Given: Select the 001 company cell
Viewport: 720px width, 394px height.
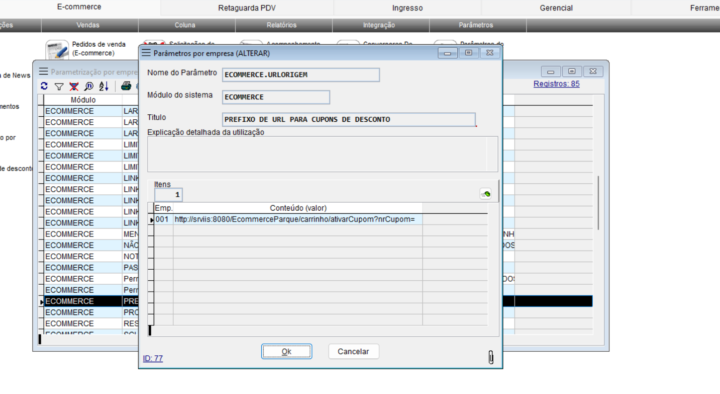Looking at the screenshot, I should pos(163,219).
